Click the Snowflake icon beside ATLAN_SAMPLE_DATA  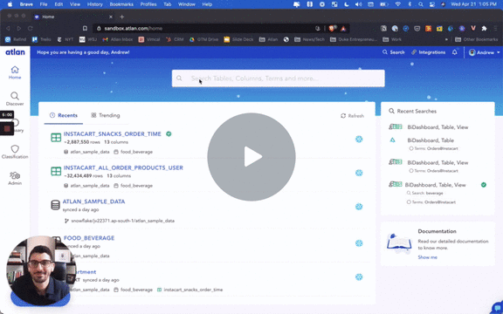359,207
